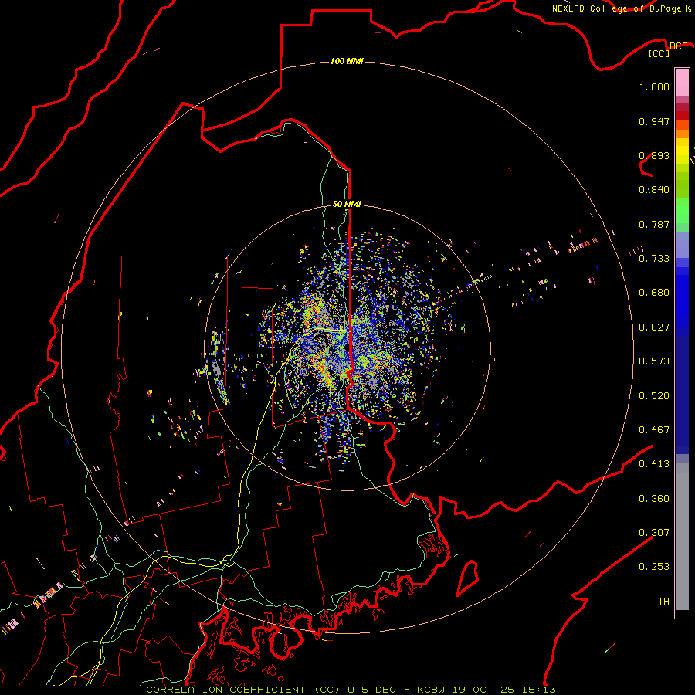Click the 0.893 value on the color scale
This screenshot has height=695, width=695.
[x=654, y=155]
